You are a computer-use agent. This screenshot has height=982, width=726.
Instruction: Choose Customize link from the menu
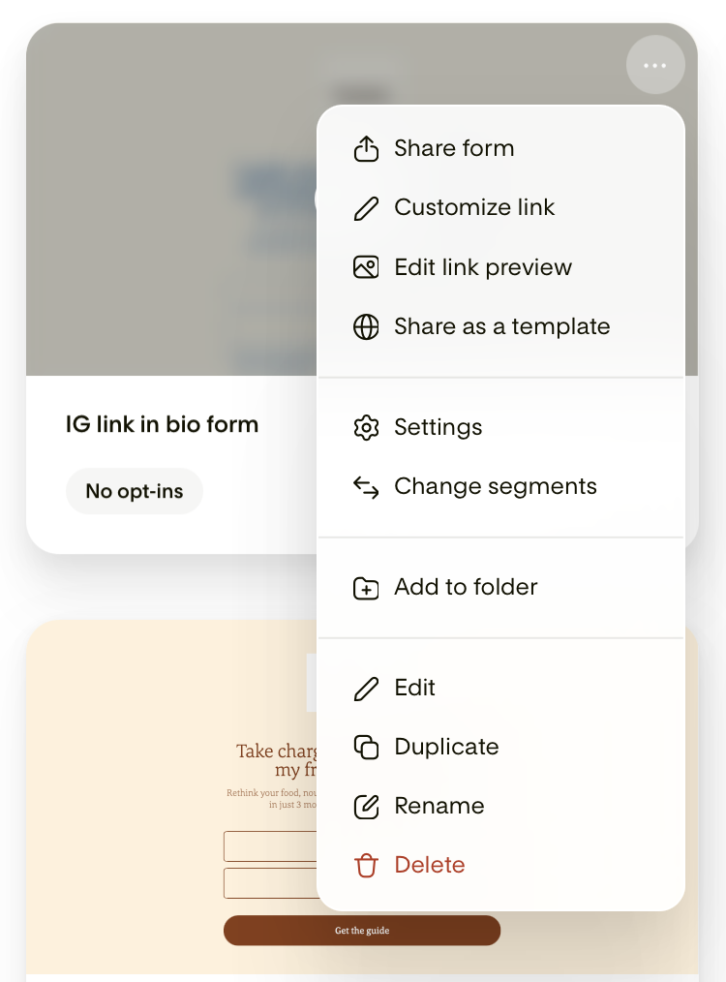[500, 207]
